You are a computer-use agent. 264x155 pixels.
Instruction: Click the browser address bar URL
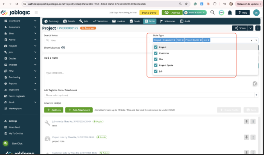(x=87, y=4)
